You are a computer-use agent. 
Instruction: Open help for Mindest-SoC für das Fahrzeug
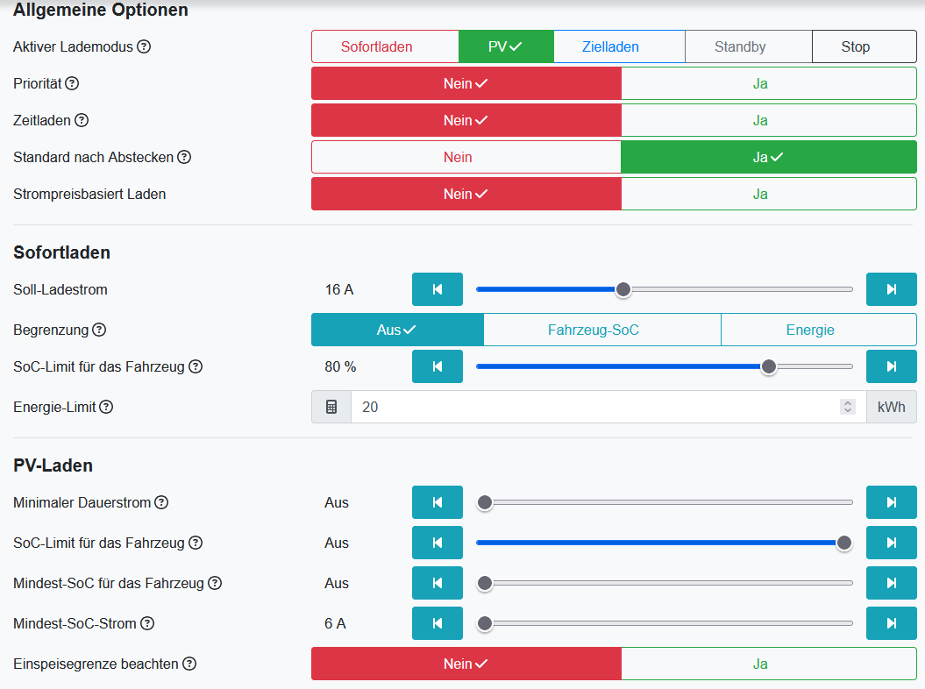coord(215,583)
